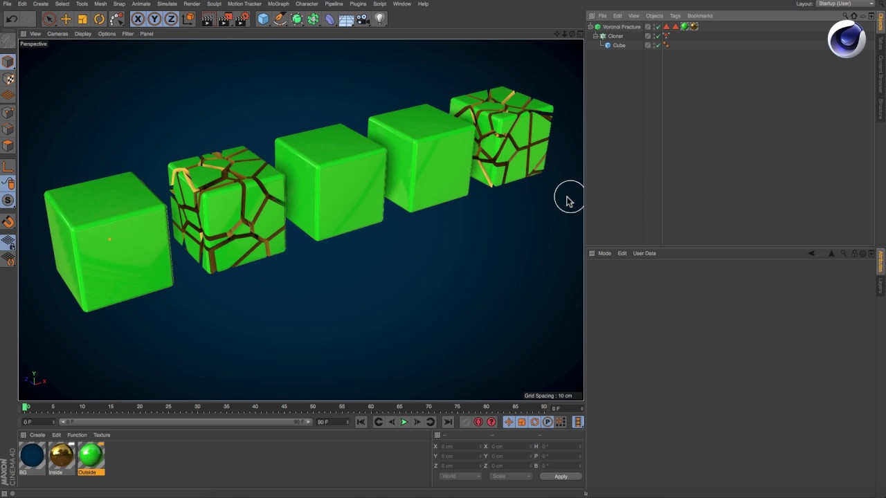Toggle Y axis lock
This screenshot has width=886, height=498.
click(x=154, y=19)
